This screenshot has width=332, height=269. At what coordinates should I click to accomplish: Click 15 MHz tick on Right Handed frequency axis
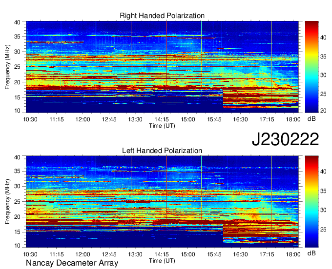click(x=17, y=97)
